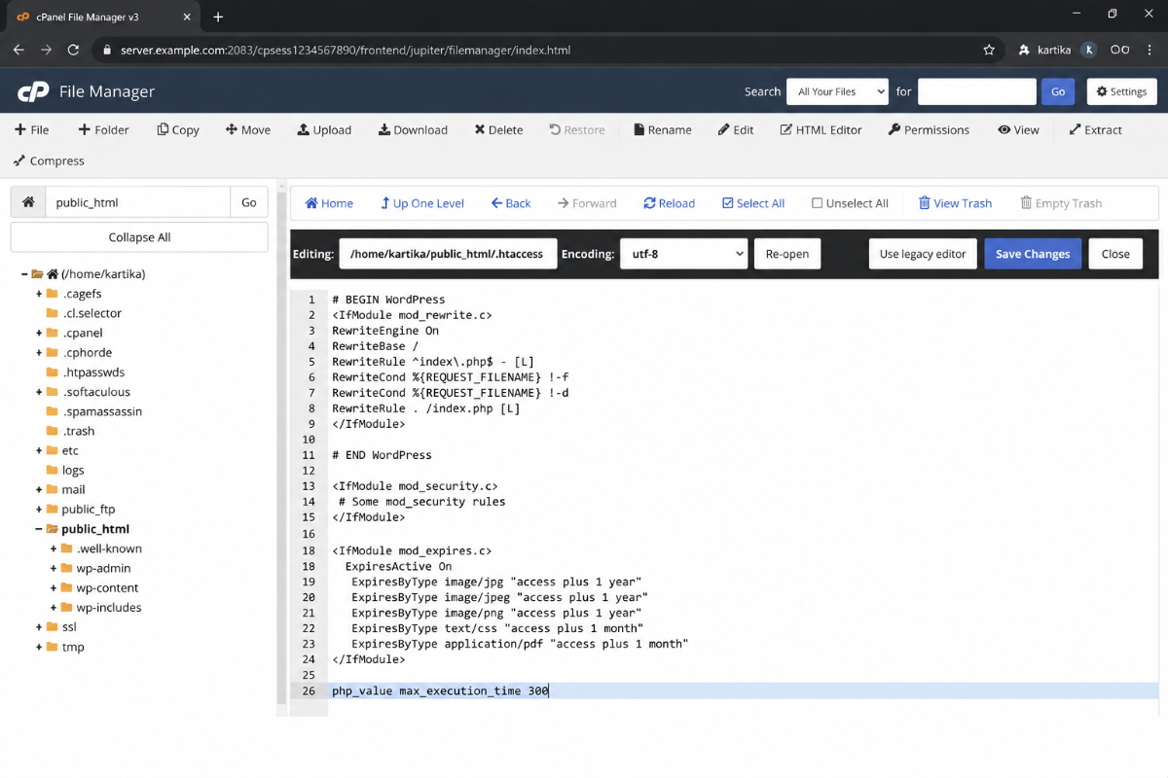This screenshot has height=778, width=1168.
Task: Go to Home in file navigation bar
Action: pos(329,203)
